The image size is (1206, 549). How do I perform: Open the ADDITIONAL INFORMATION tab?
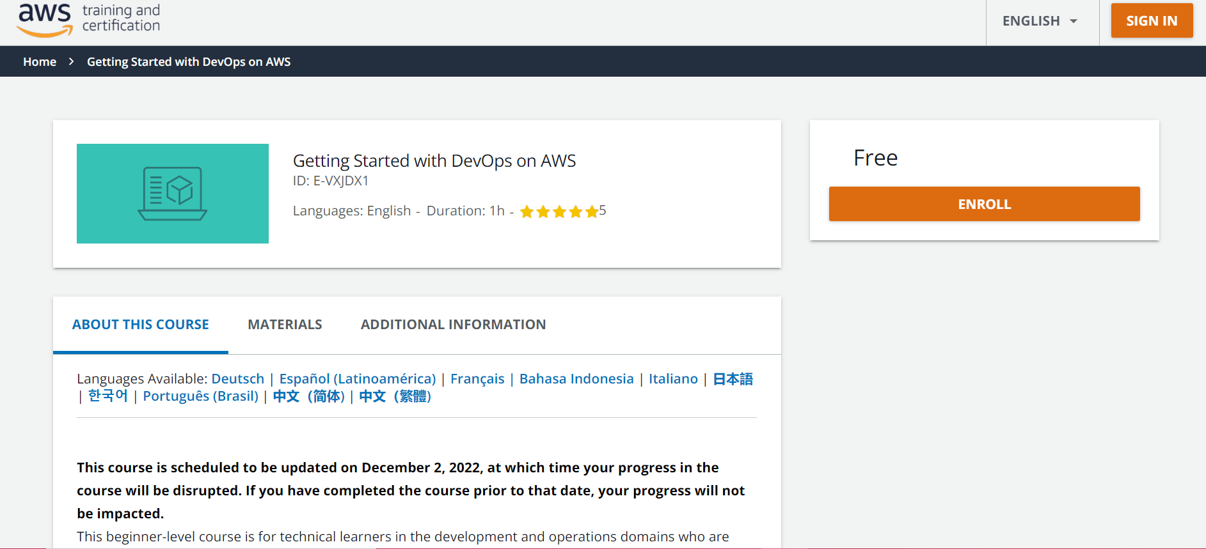tap(453, 325)
